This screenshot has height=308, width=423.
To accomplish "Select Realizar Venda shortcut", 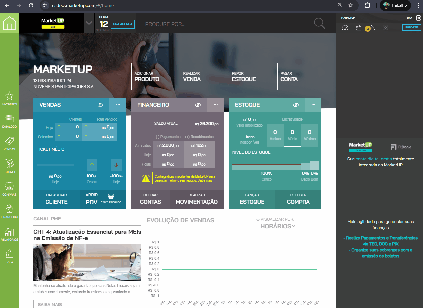I will coord(192,77).
